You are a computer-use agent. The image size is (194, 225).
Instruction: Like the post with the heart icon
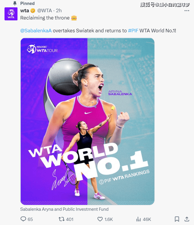[x=100, y=219]
